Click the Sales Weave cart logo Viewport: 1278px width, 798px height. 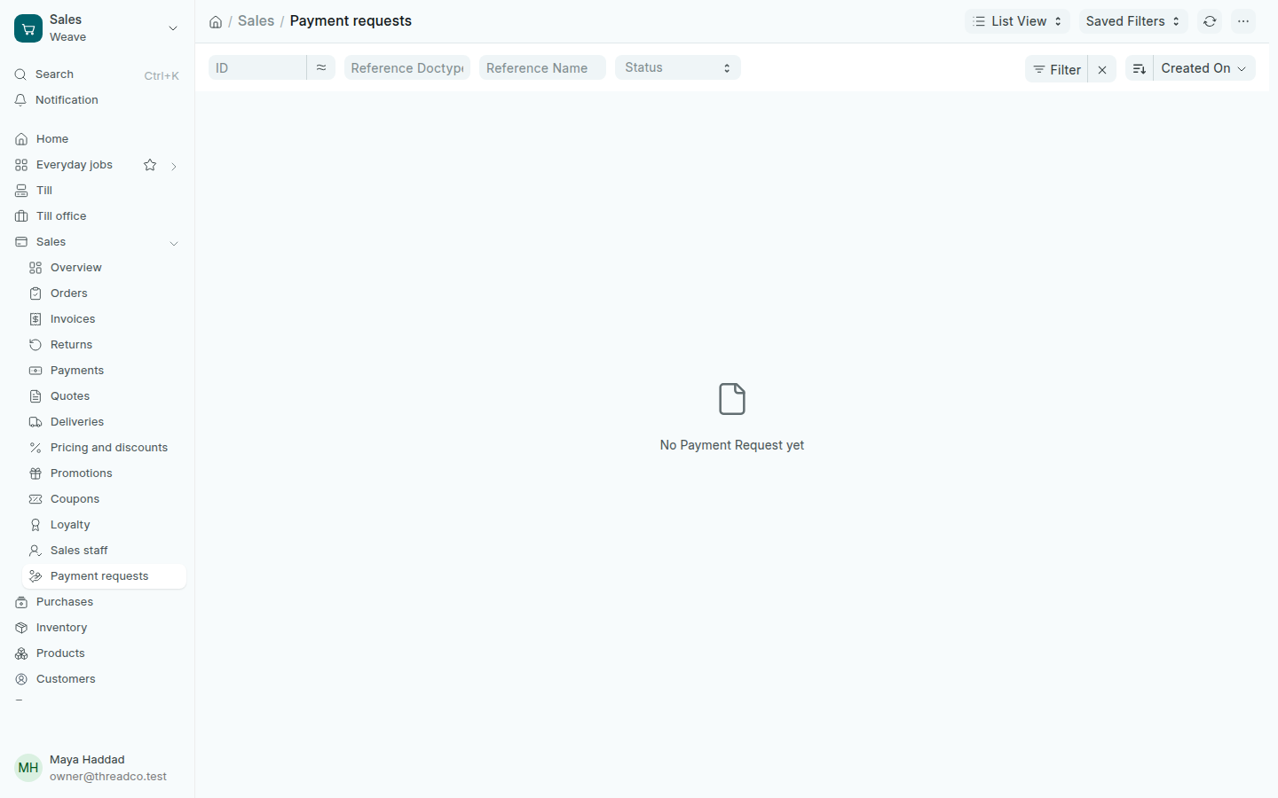click(28, 28)
